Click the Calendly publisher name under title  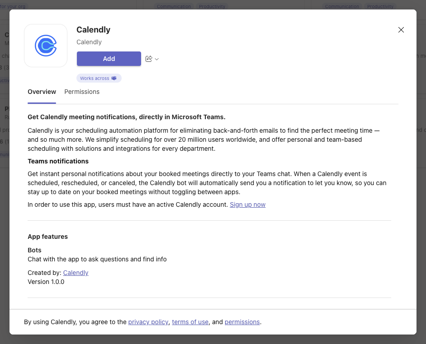[89, 42]
